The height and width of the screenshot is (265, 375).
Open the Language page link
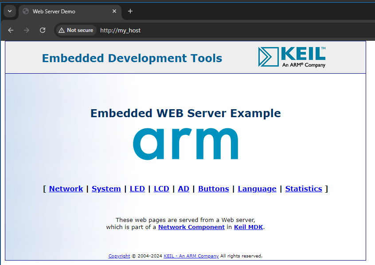[x=257, y=189]
